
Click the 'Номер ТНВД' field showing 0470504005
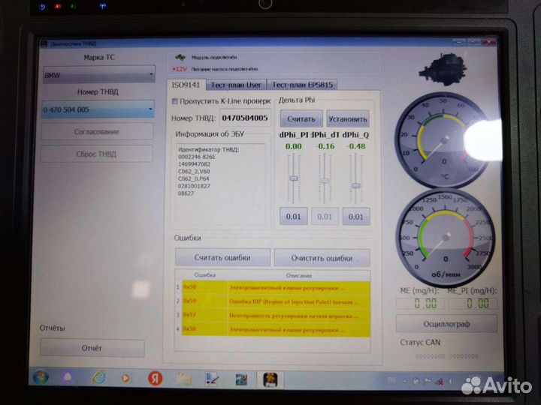coord(245,118)
